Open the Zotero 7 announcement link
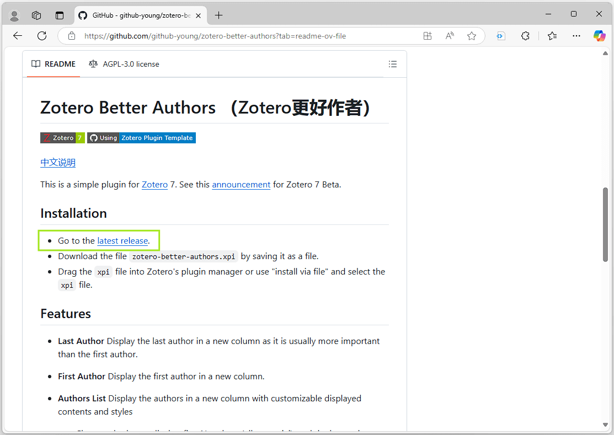The image size is (614, 435). (241, 184)
